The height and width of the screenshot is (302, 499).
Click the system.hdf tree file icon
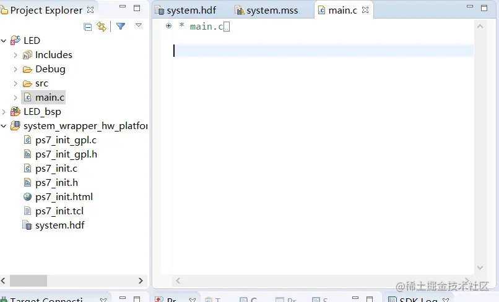27,225
